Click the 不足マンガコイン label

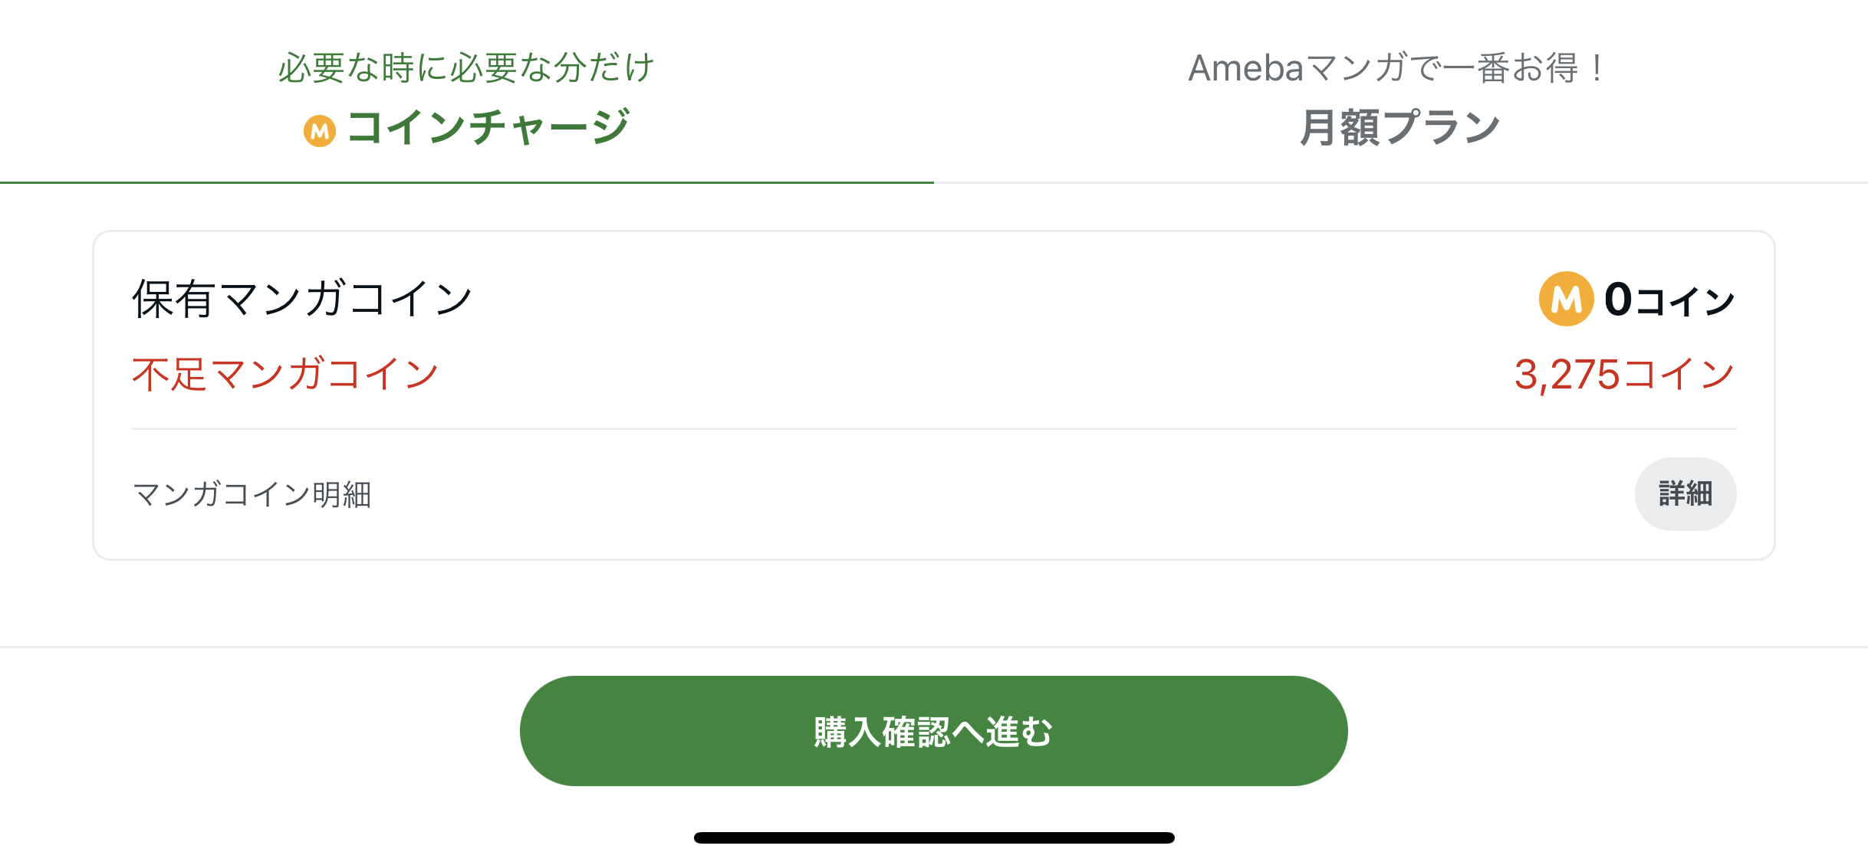285,375
